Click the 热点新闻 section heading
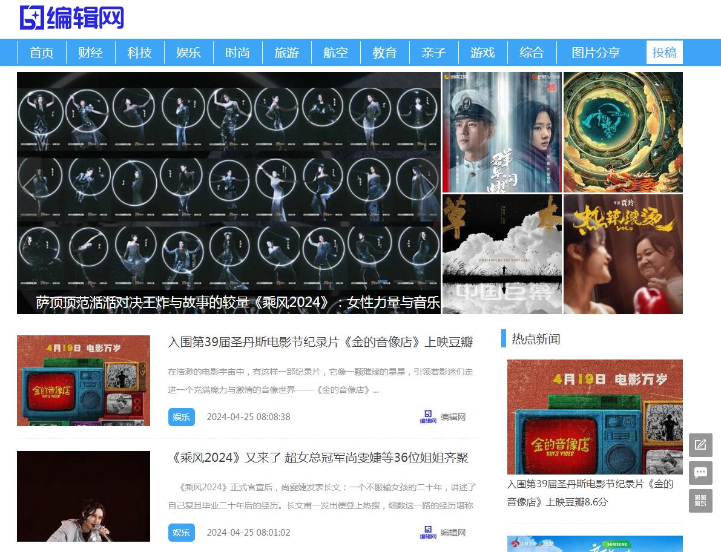The image size is (721, 552). pyautogui.click(x=536, y=339)
